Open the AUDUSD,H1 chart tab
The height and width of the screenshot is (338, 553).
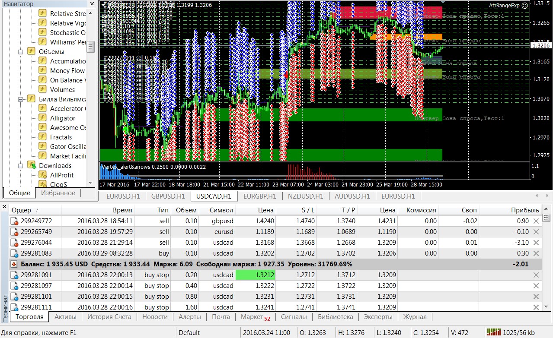pyautogui.click(x=352, y=196)
